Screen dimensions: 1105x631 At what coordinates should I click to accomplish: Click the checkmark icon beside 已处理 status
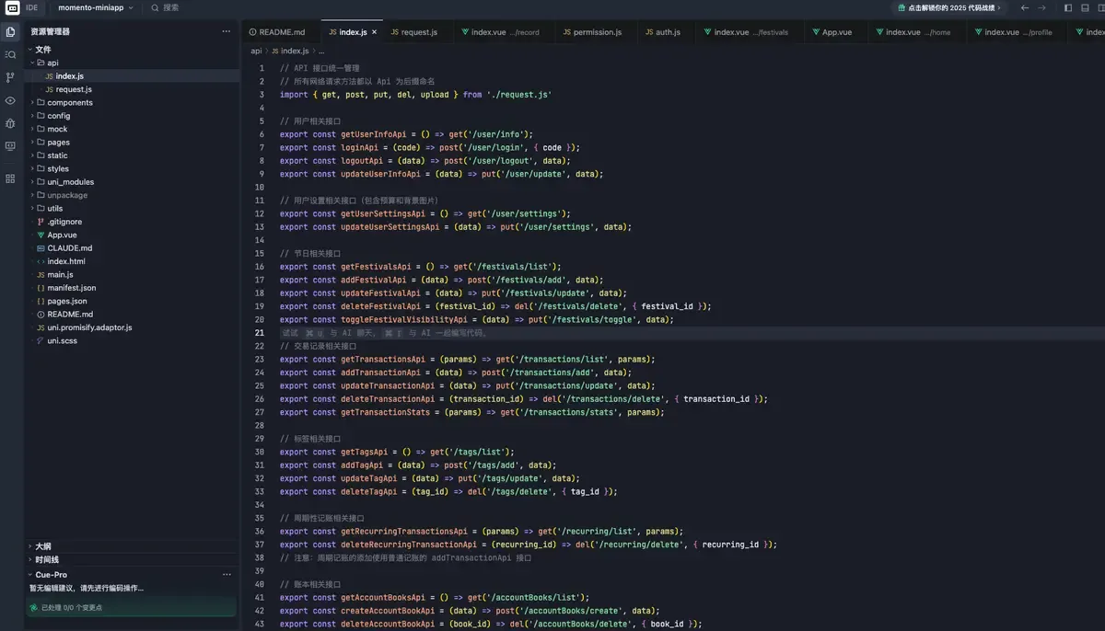34,607
